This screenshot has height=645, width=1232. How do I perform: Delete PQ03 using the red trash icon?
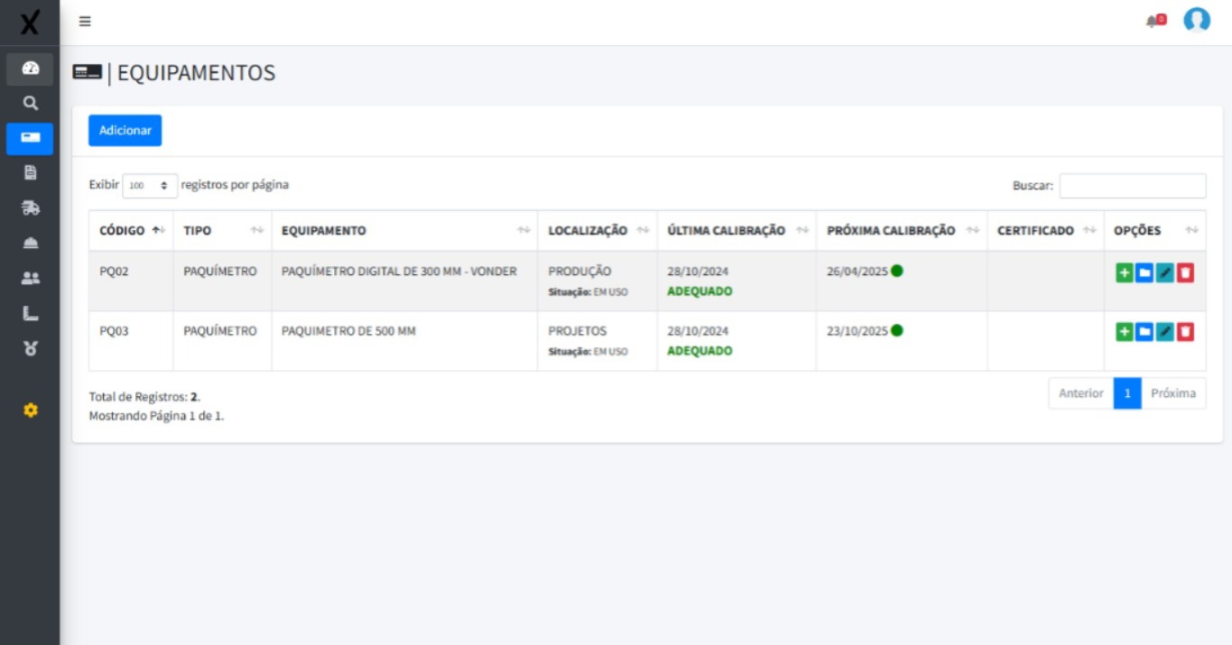click(1185, 332)
